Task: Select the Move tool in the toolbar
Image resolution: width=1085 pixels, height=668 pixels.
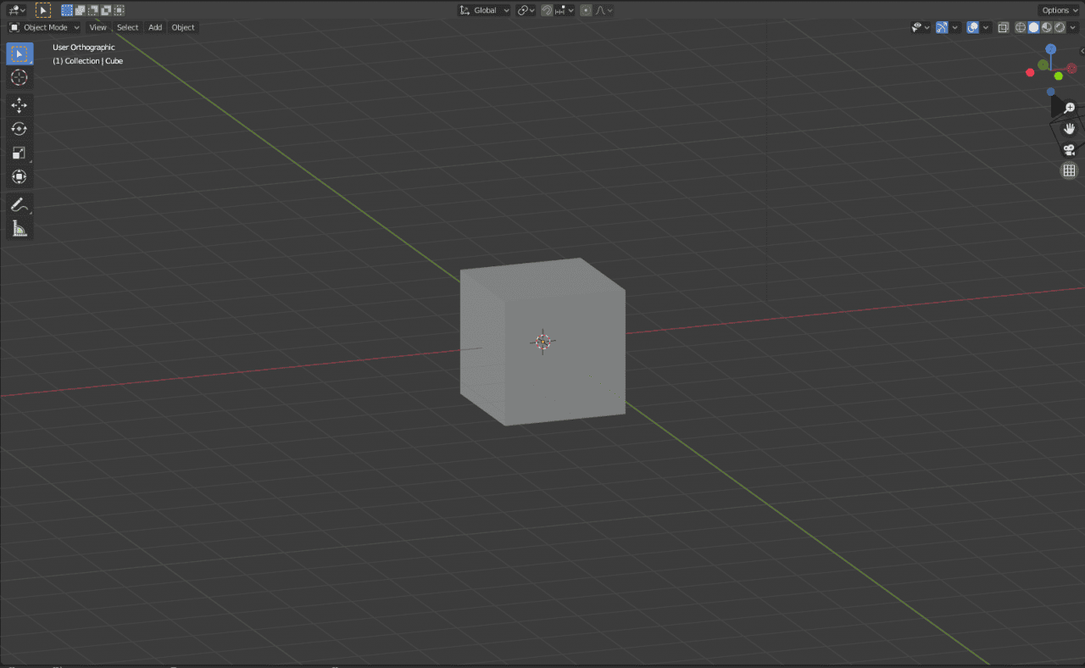Action: coord(19,105)
